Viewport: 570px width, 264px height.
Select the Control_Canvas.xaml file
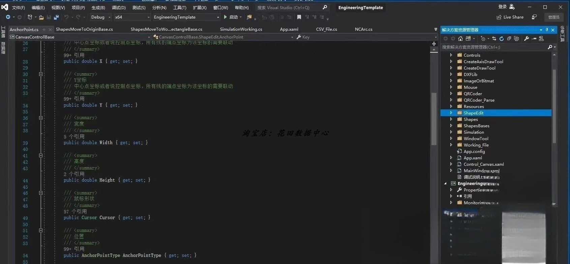coord(484,164)
